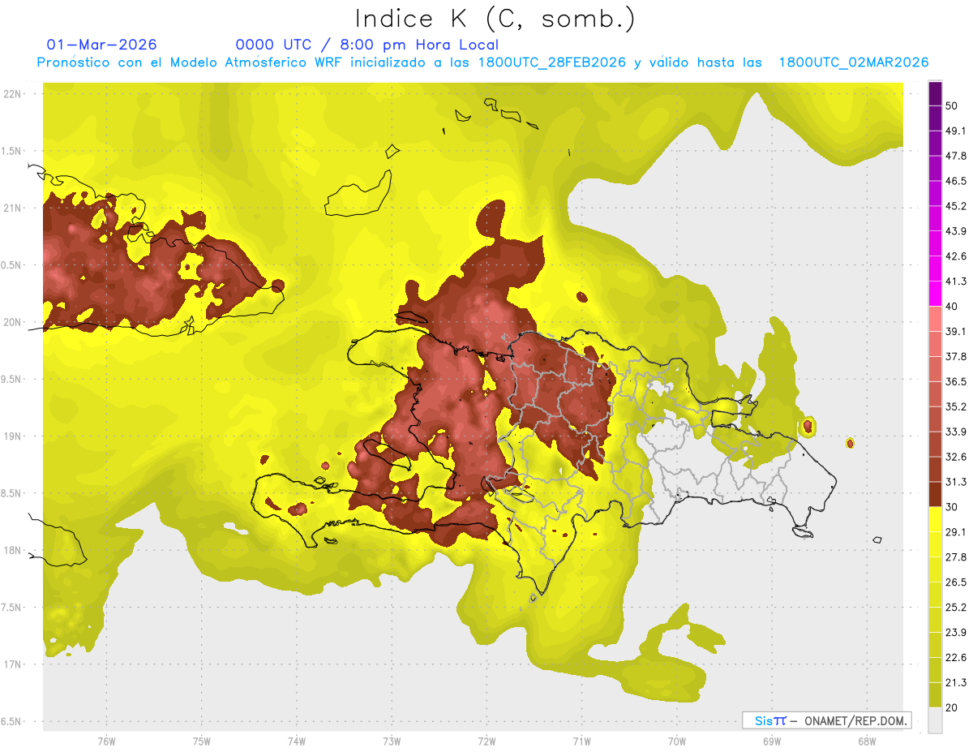The height and width of the screenshot is (752, 973).
Task: Click the '71W' longitude label
Action: pyautogui.click(x=581, y=741)
